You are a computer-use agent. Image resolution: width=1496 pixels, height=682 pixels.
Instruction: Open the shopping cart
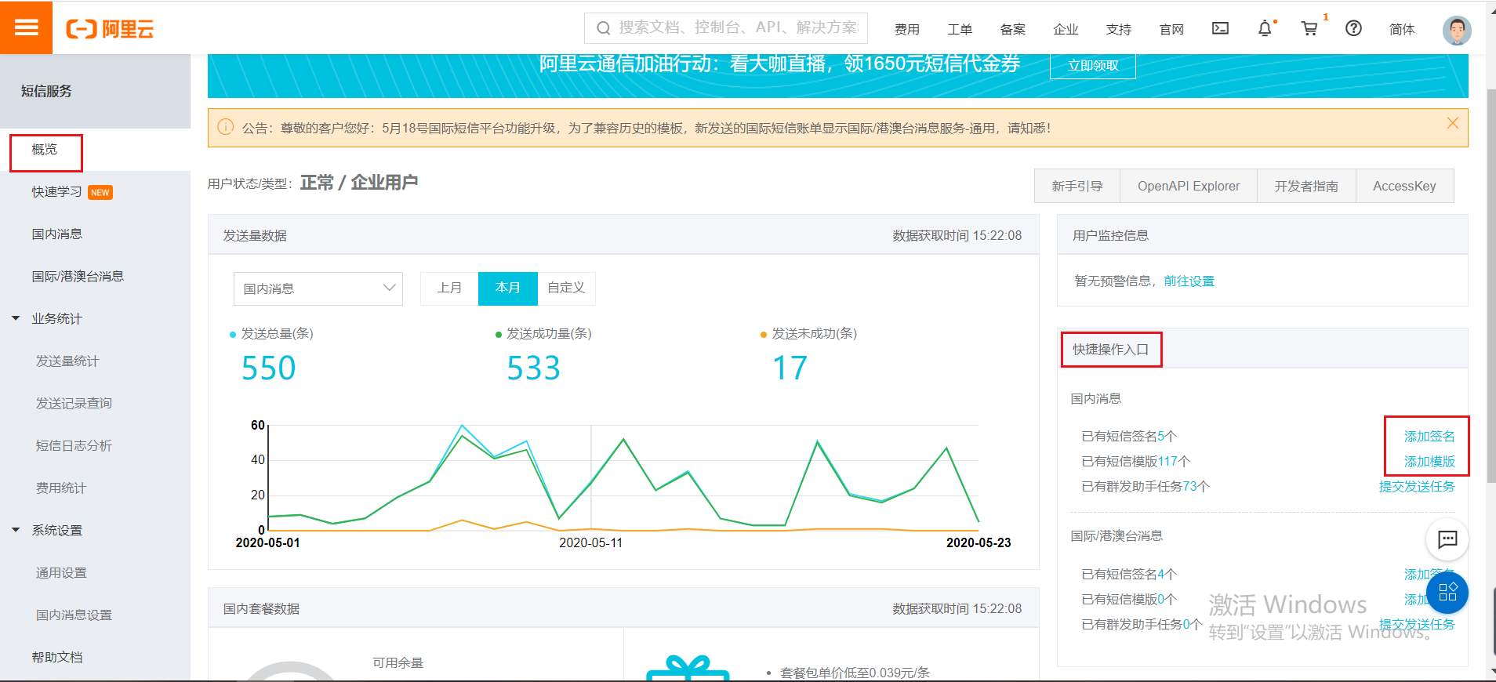click(1309, 29)
